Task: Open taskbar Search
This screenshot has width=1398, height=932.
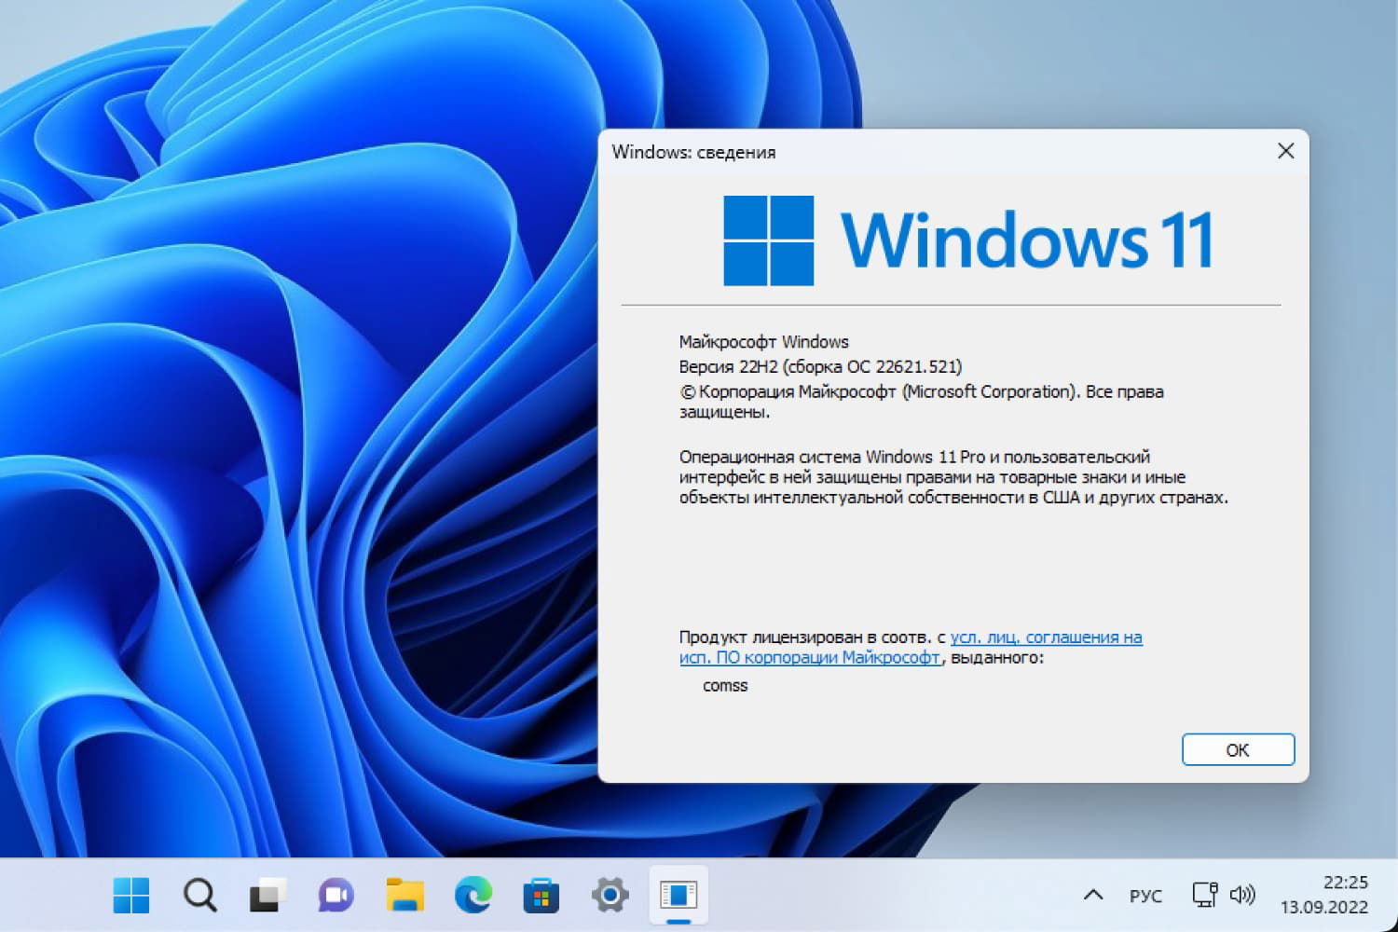Action: (200, 896)
